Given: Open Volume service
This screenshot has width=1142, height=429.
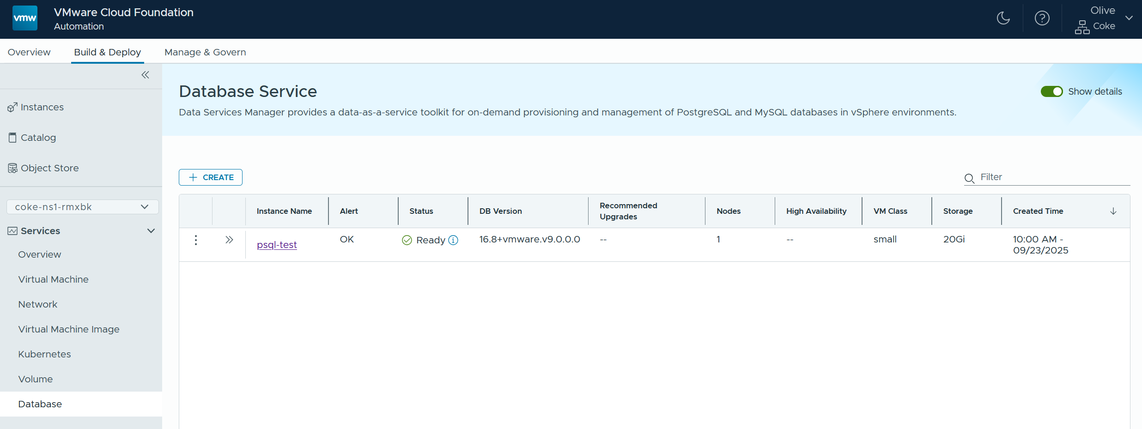Looking at the screenshot, I should [x=36, y=379].
